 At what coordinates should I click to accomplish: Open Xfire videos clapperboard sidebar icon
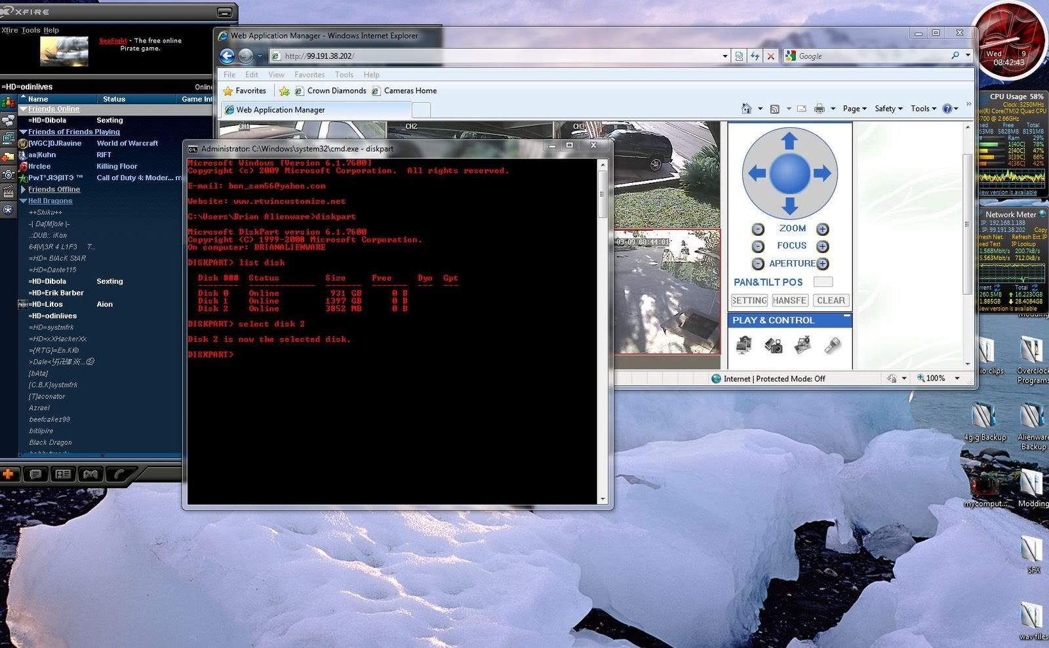(8, 192)
